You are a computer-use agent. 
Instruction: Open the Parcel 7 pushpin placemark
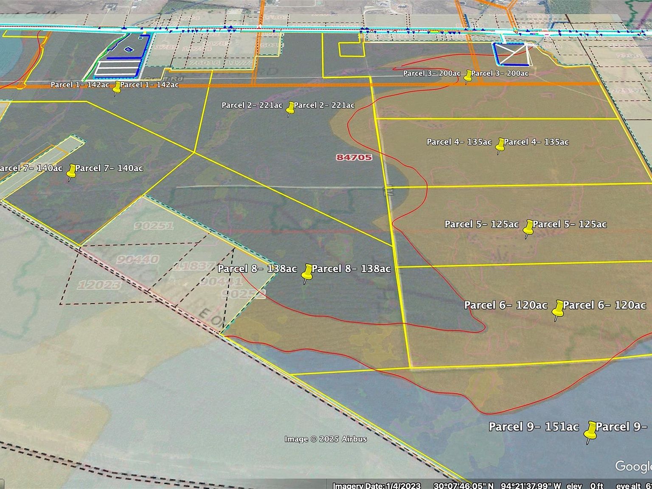pos(71,171)
